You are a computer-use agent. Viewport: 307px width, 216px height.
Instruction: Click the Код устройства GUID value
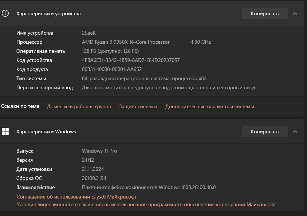pos(131,60)
